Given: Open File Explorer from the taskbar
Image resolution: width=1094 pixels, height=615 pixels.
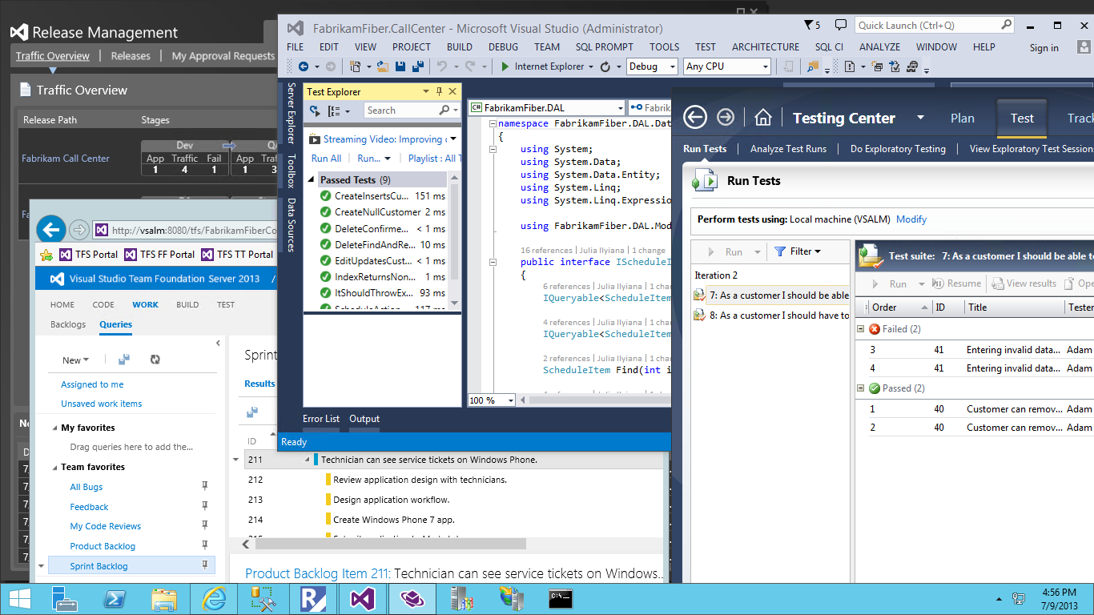Looking at the screenshot, I should [164, 598].
